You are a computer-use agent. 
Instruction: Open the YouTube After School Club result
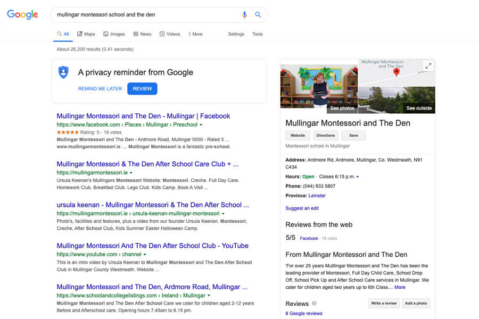(152, 246)
